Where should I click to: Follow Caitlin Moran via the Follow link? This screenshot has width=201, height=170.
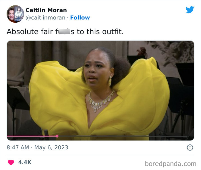tap(80, 17)
